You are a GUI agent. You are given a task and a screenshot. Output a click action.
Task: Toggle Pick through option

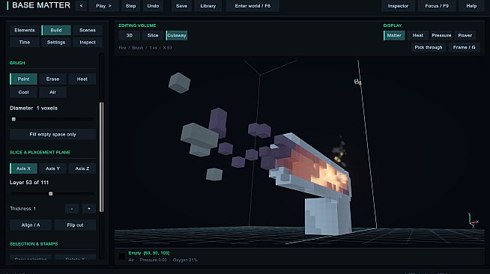[429, 47]
